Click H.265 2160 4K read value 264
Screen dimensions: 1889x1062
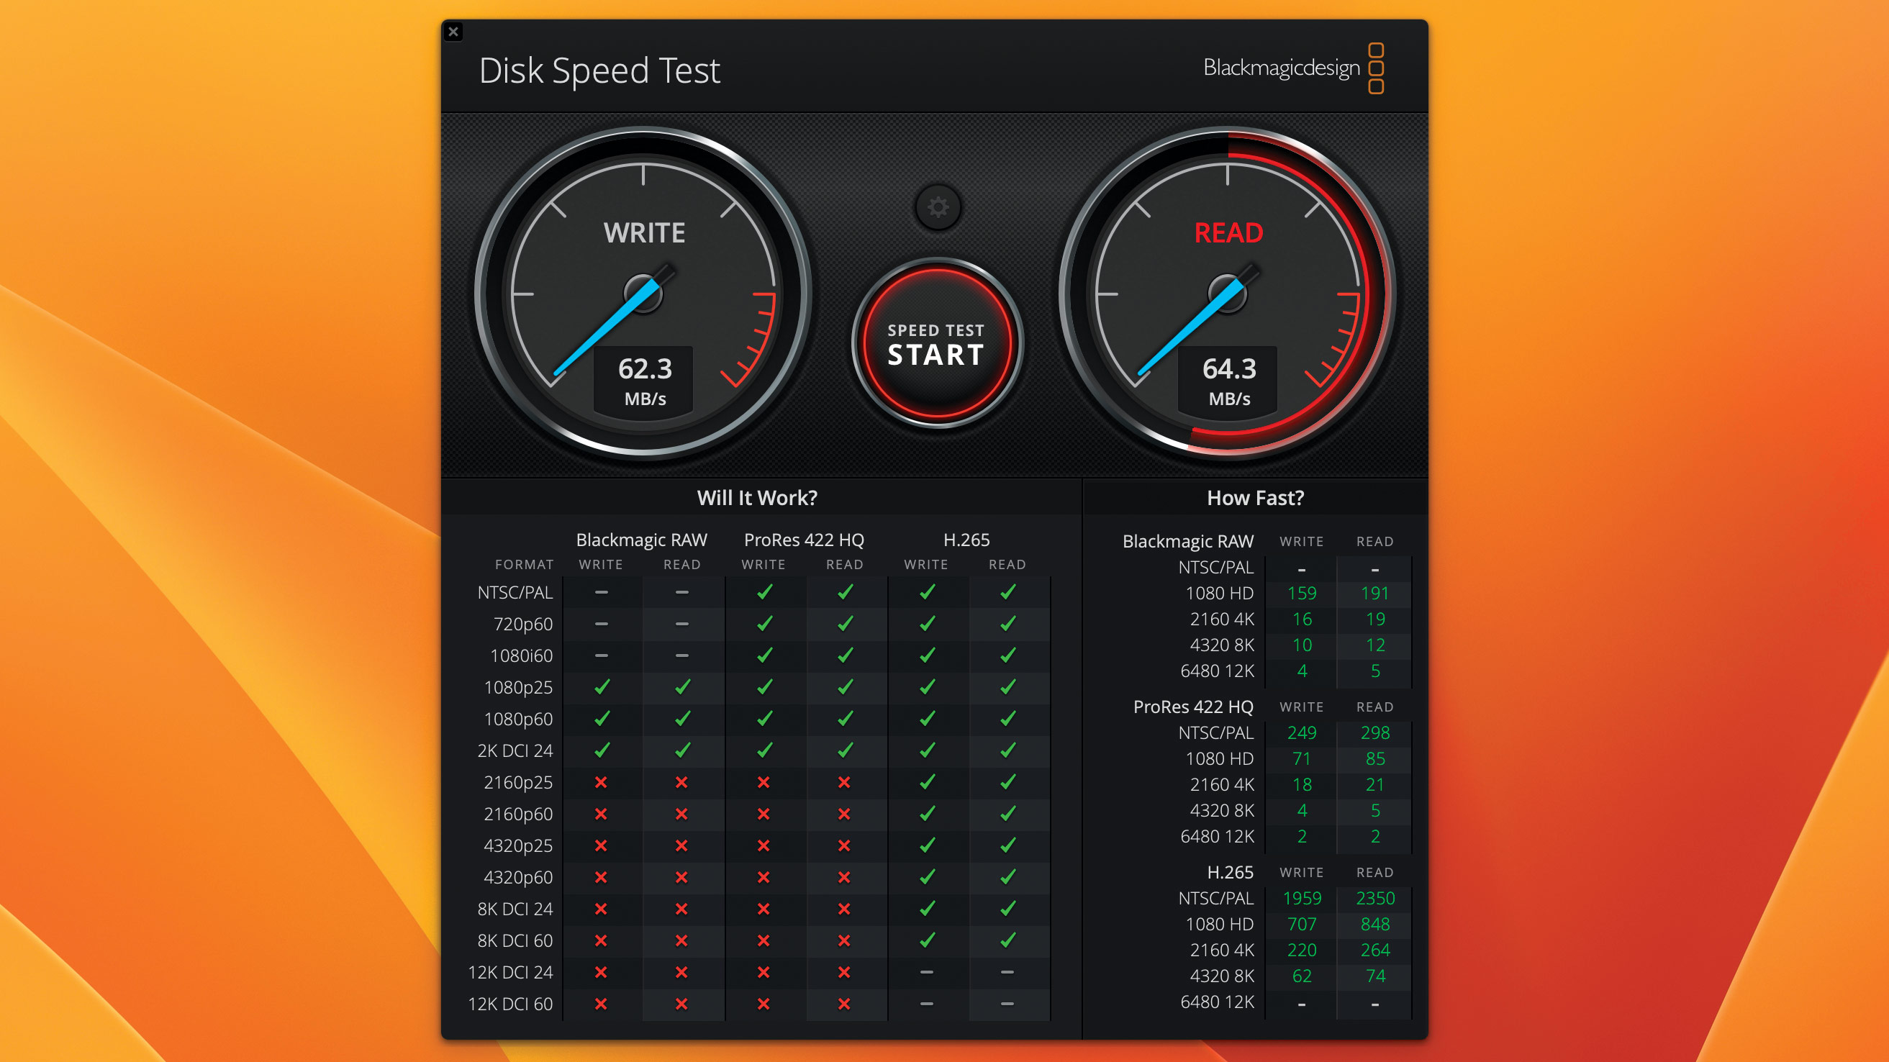pyautogui.click(x=1375, y=950)
